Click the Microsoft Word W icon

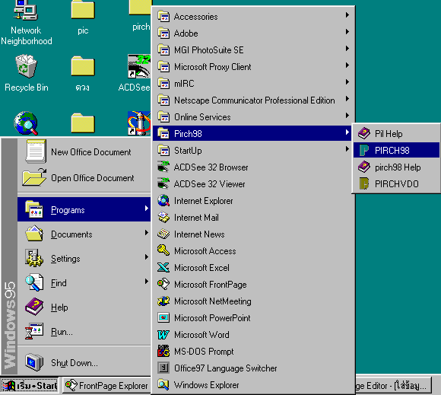click(163, 335)
